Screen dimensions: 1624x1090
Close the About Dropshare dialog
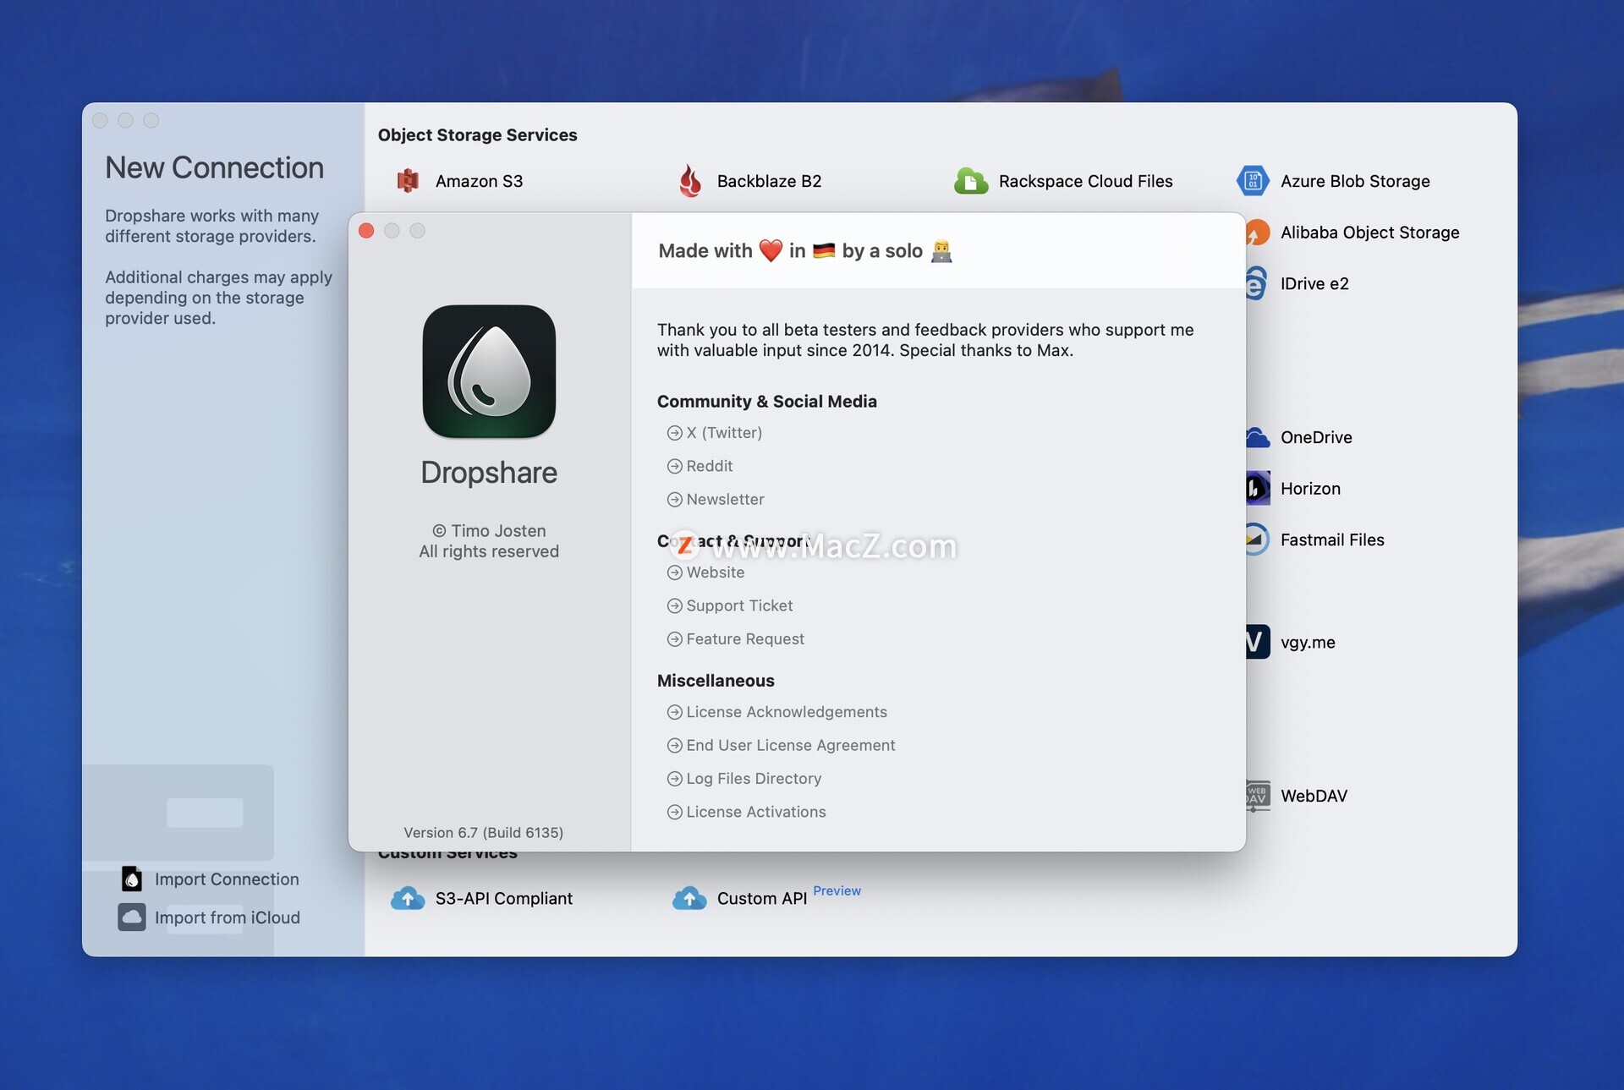click(366, 231)
